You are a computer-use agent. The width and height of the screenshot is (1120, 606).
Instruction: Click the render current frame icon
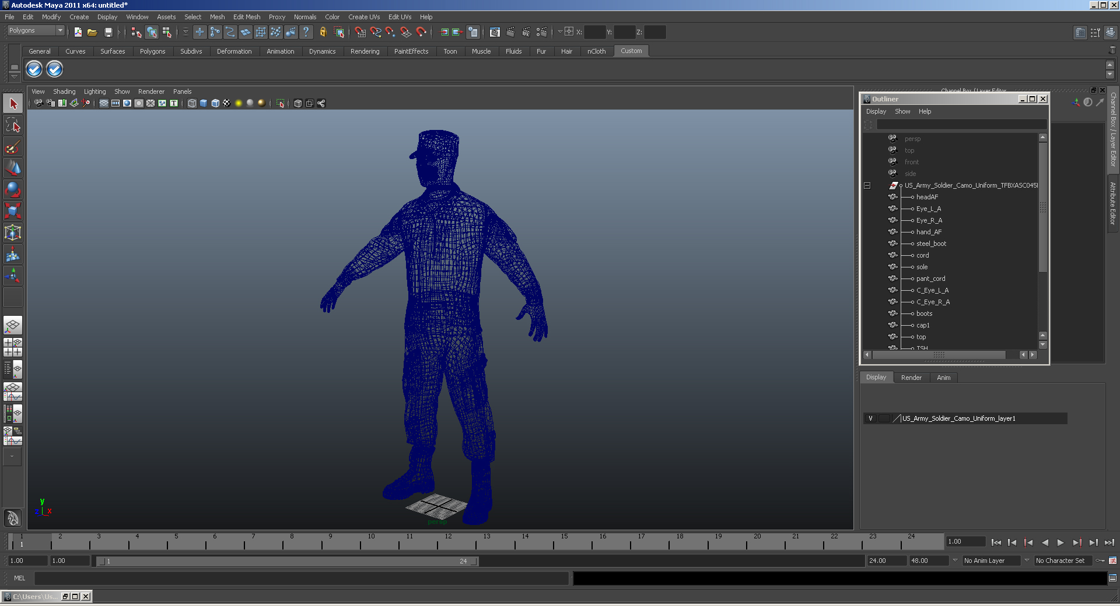510,32
